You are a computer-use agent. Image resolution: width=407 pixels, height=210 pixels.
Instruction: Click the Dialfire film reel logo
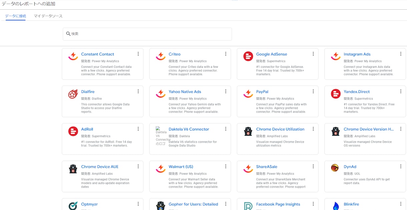pos(73,94)
